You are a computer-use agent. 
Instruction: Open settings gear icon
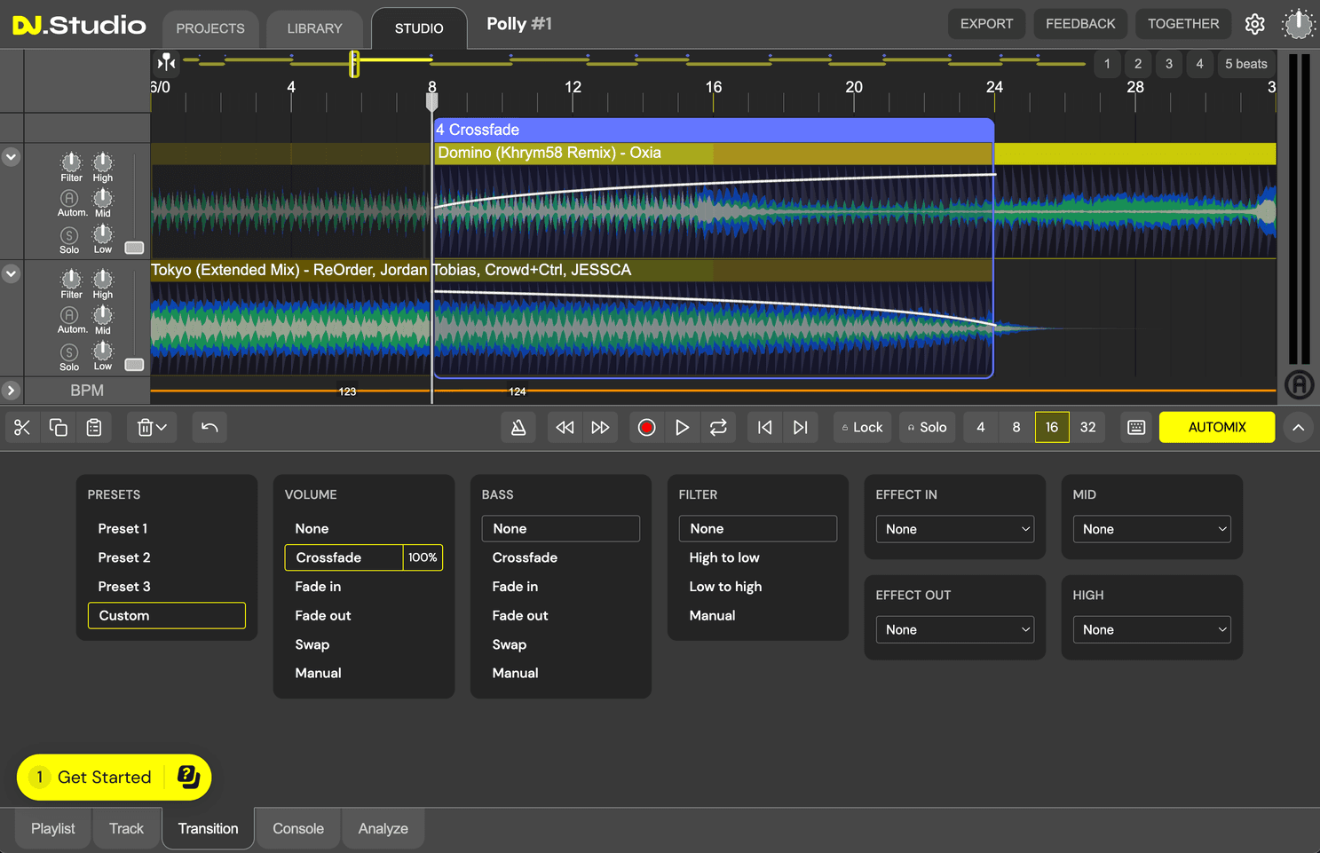click(1254, 24)
